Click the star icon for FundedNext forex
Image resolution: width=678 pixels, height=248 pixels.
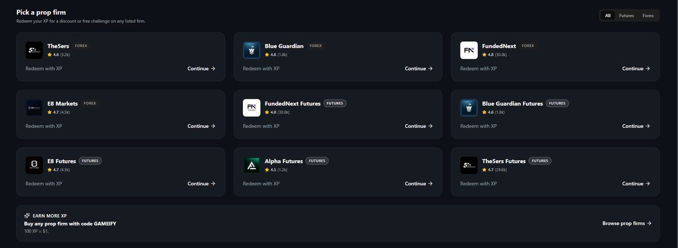click(x=485, y=55)
